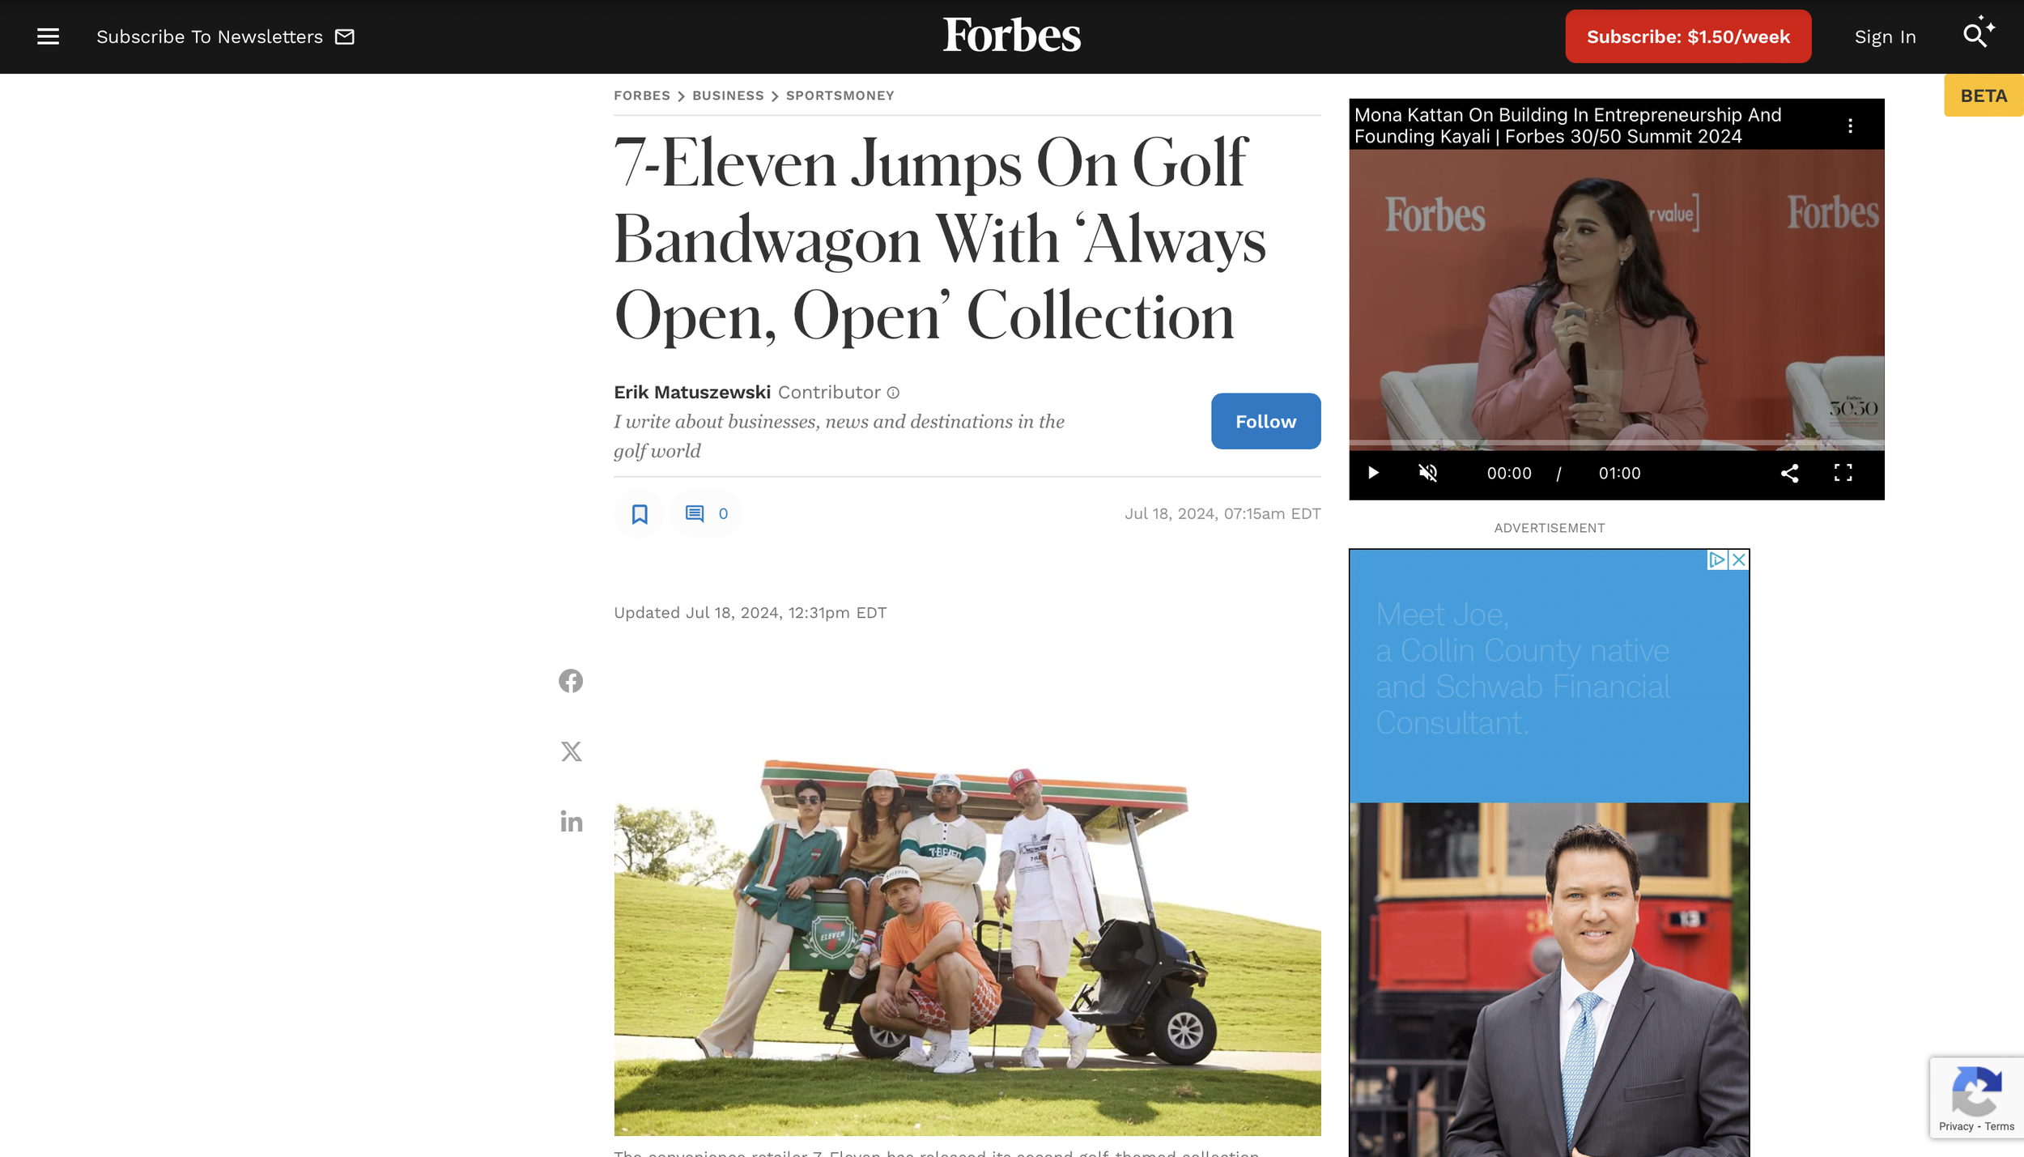Close the Schwab advertisement
This screenshot has height=1157, width=2024.
pyautogui.click(x=1738, y=559)
